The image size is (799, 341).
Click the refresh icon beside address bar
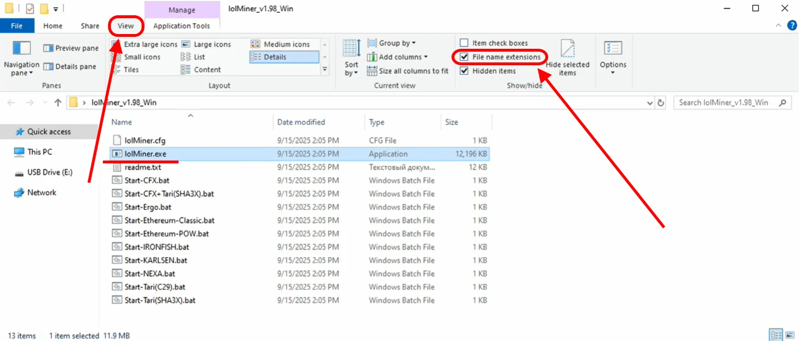(x=661, y=103)
